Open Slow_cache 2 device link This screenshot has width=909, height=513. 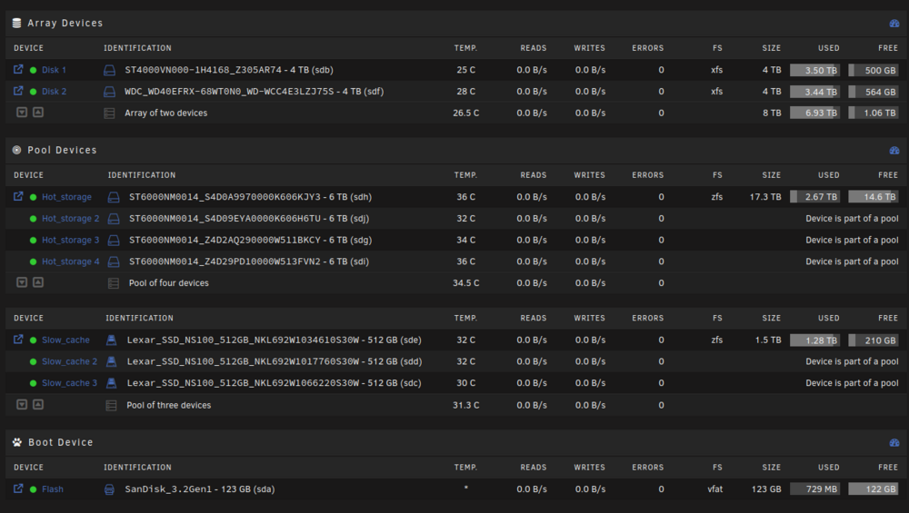click(x=70, y=361)
